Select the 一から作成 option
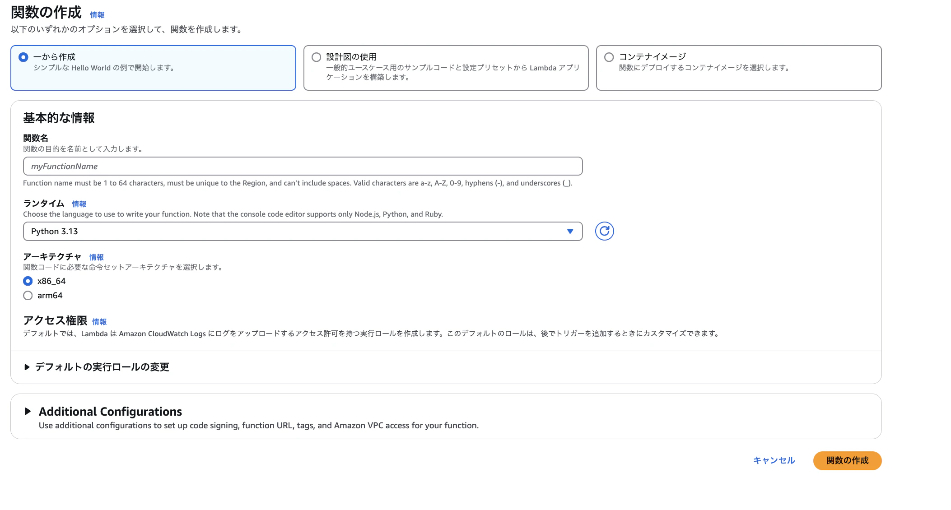 (x=153, y=68)
